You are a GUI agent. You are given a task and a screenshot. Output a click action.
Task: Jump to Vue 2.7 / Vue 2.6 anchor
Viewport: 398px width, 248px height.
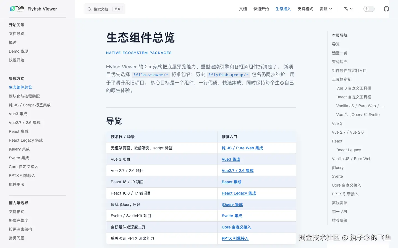348,132
